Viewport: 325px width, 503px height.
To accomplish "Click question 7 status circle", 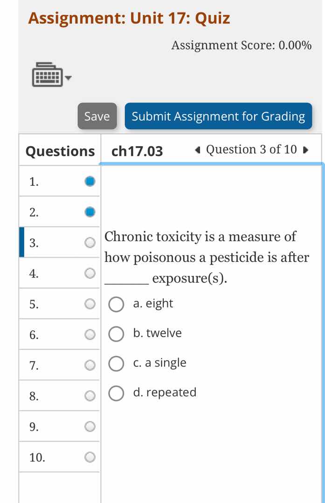I will tap(90, 365).
